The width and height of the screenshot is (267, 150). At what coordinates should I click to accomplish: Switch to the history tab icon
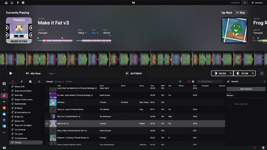(30, 82)
